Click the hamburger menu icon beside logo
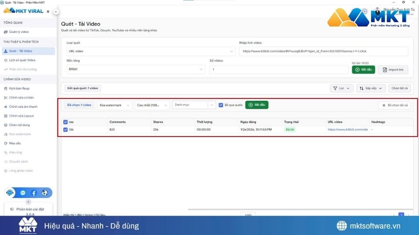 click(48, 12)
